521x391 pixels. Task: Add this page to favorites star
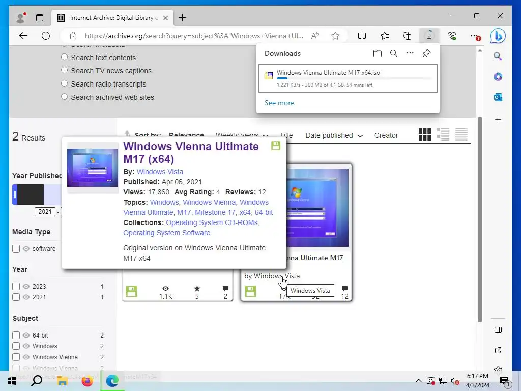(335, 36)
